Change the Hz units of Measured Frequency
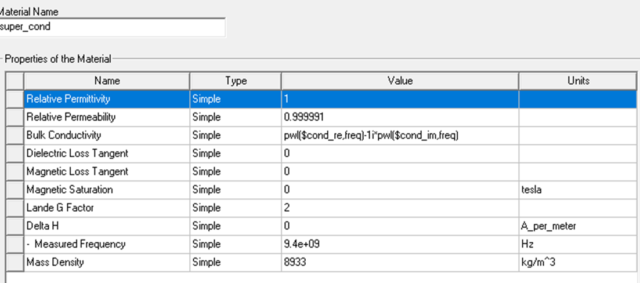 [x=578, y=244]
